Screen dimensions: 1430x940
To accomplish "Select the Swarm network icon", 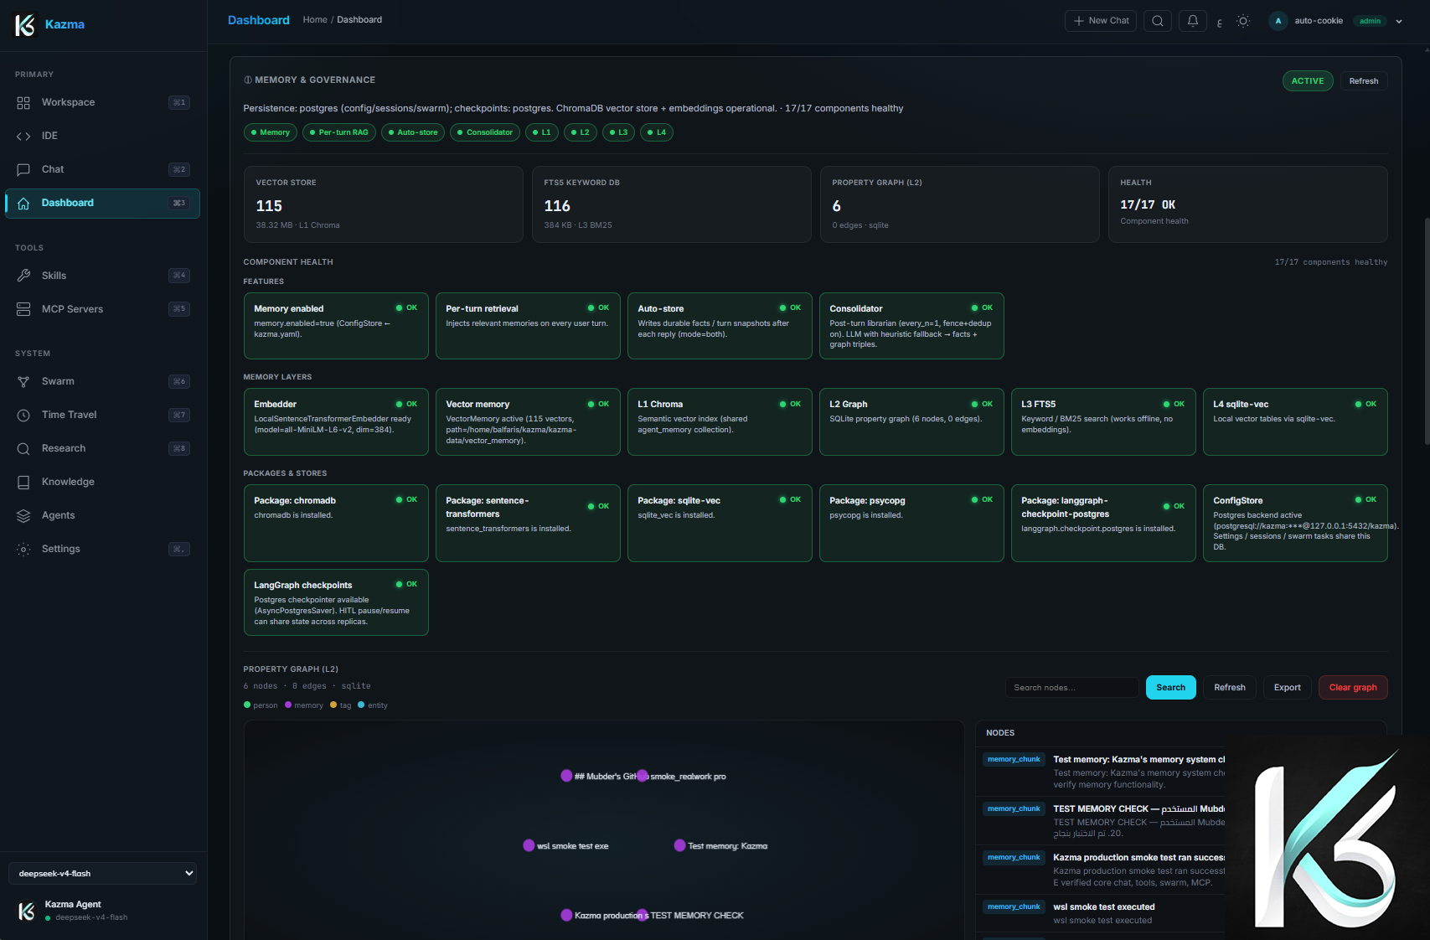I will 23,381.
